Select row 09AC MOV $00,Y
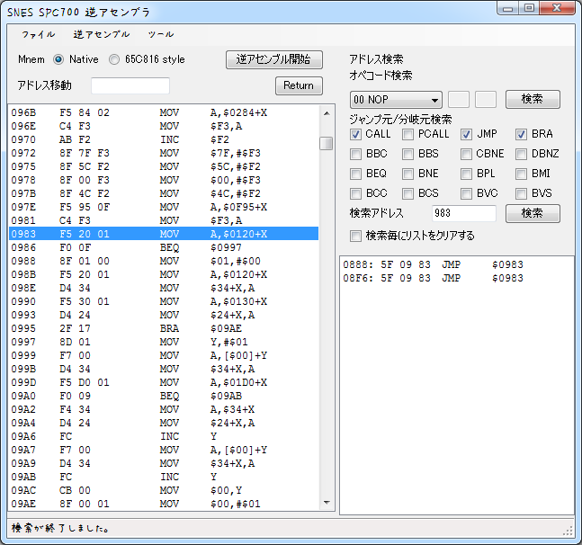Screen dimensions: 582x545 pos(164,490)
